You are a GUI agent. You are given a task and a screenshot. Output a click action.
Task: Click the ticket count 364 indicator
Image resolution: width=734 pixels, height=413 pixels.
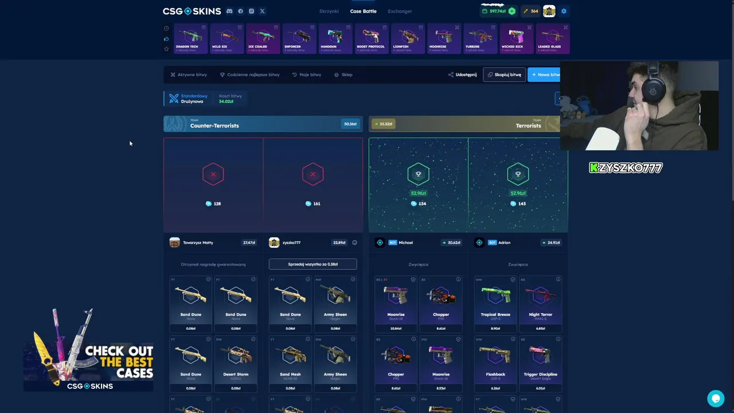(530, 11)
